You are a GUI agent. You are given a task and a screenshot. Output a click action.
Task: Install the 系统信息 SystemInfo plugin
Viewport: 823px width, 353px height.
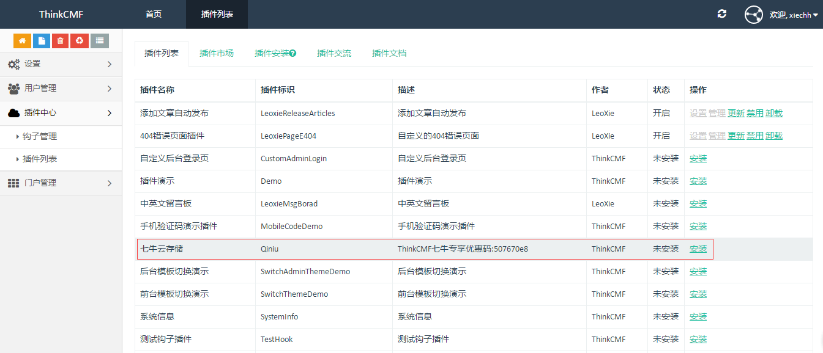(x=698, y=316)
